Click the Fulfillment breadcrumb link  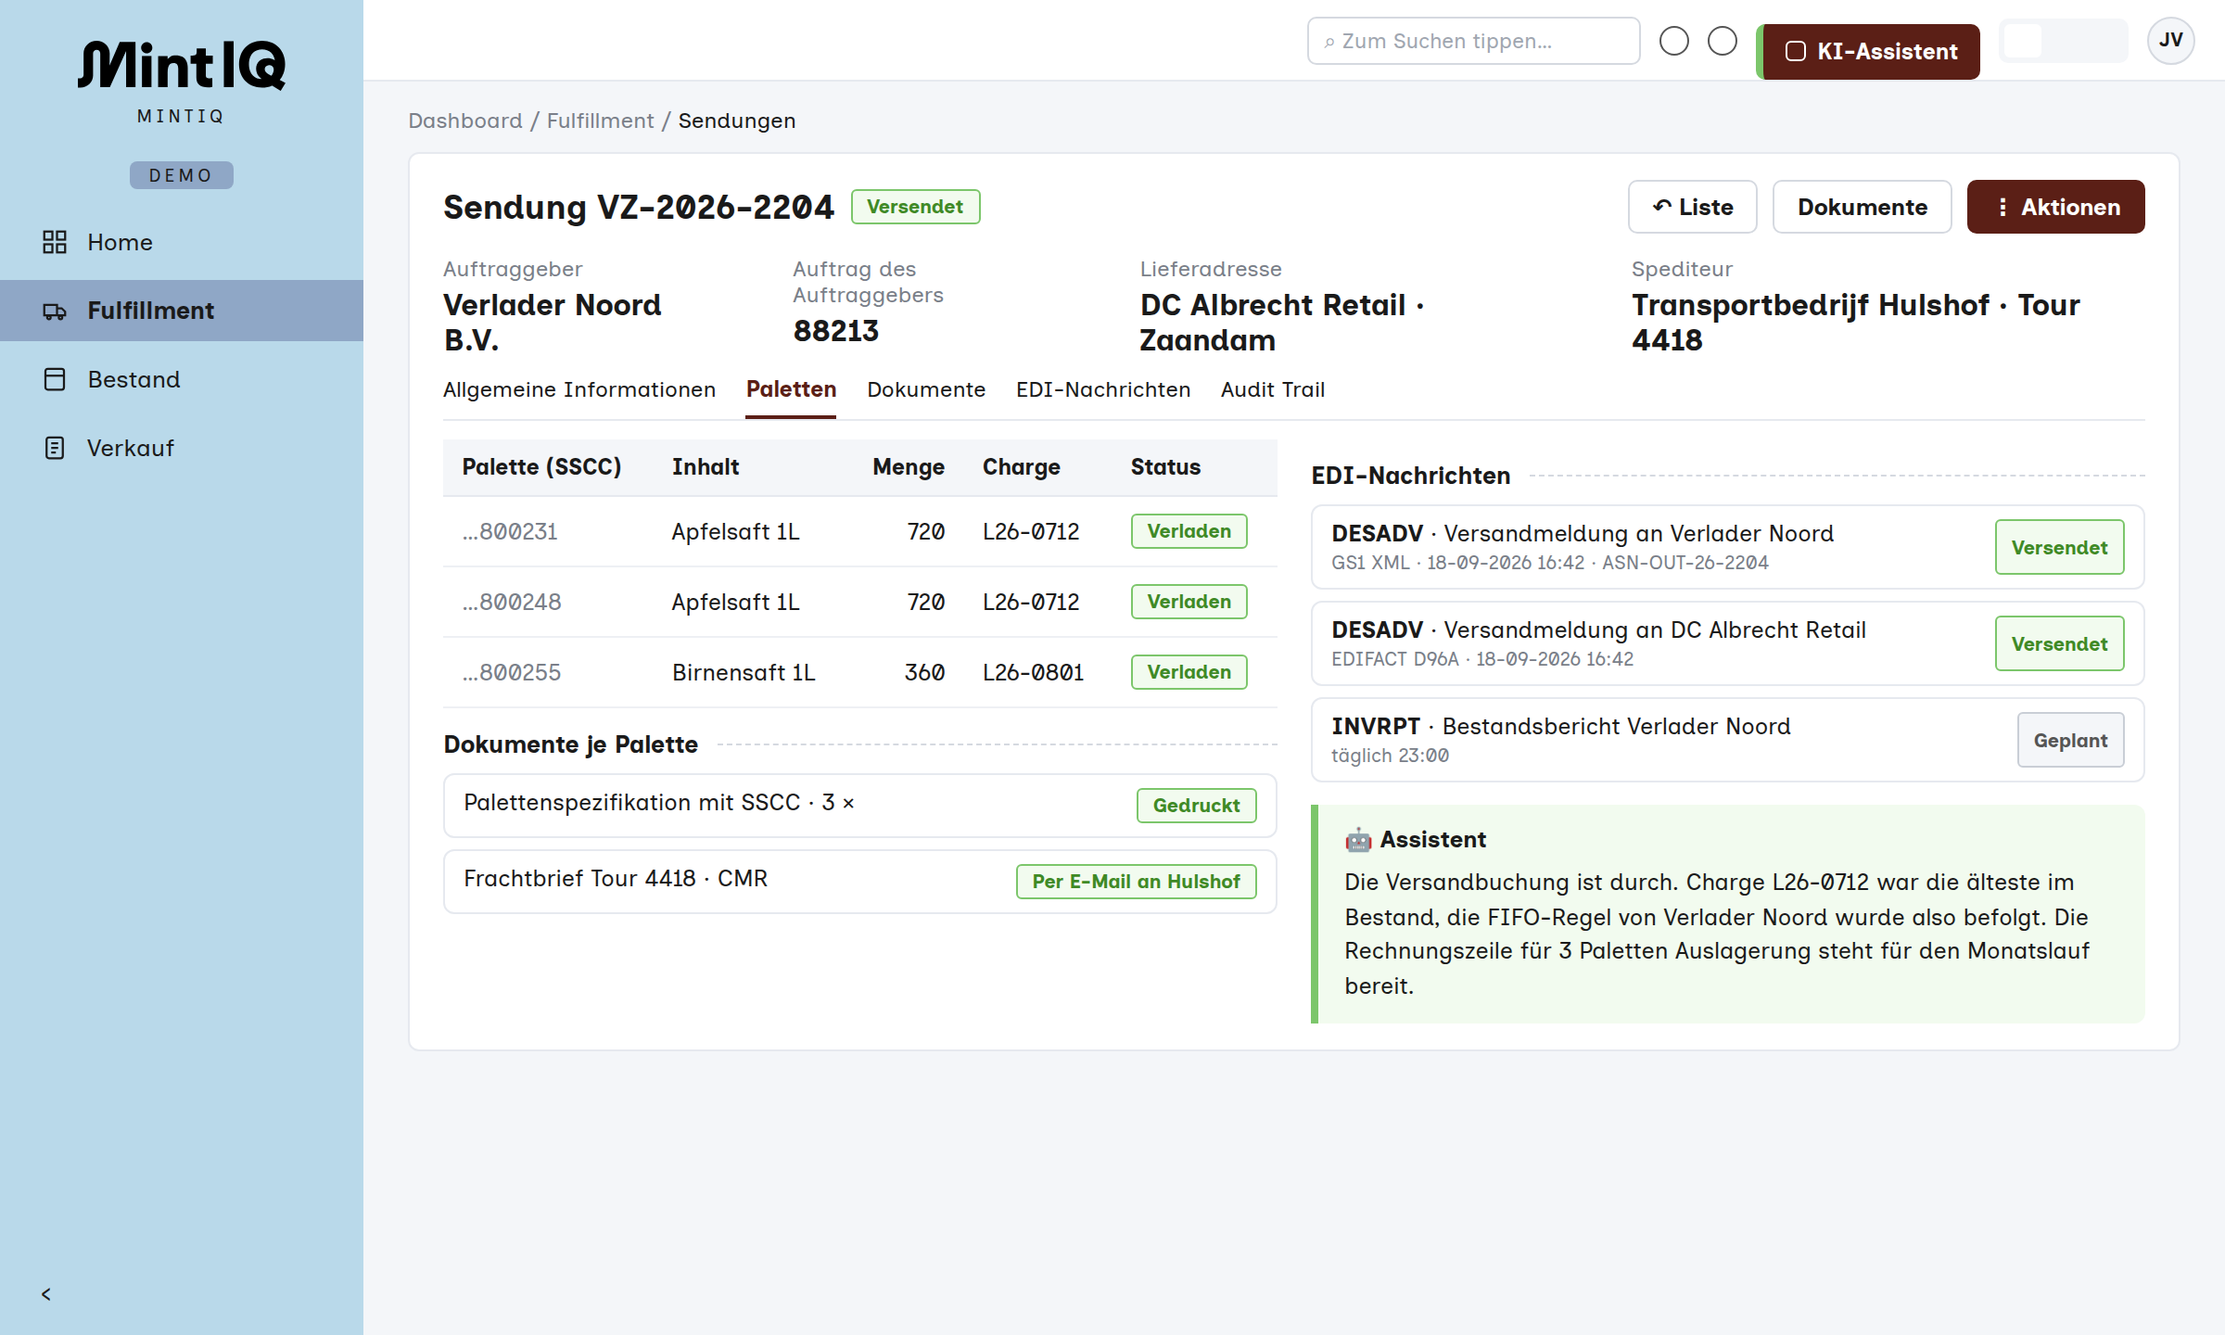point(600,121)
